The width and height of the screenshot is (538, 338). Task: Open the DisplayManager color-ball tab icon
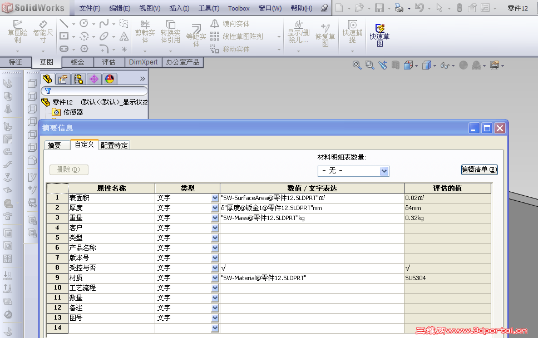pyautogui.click(x=110, y=79)
